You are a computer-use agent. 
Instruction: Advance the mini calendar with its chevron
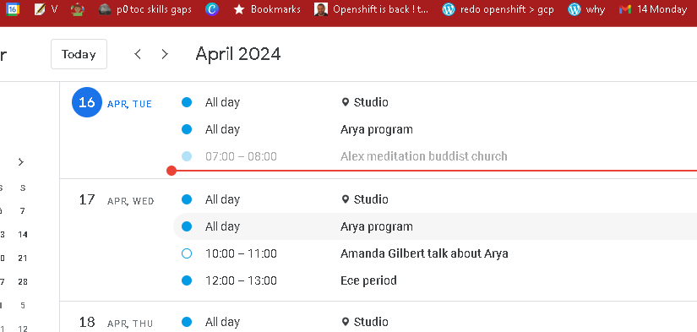coord(21,162)
